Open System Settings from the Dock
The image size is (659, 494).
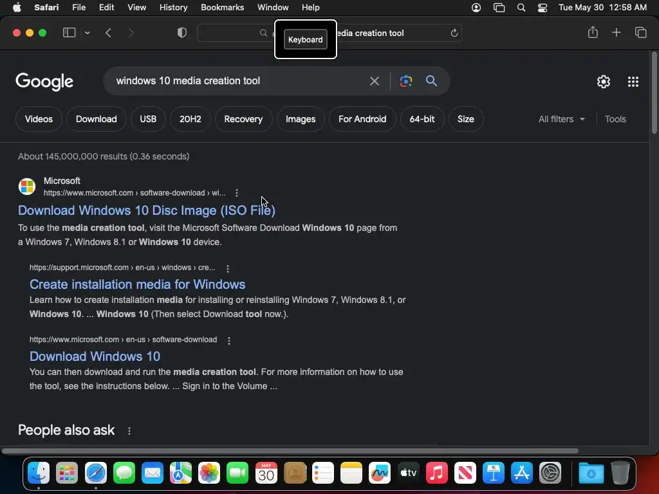point(550,473)
